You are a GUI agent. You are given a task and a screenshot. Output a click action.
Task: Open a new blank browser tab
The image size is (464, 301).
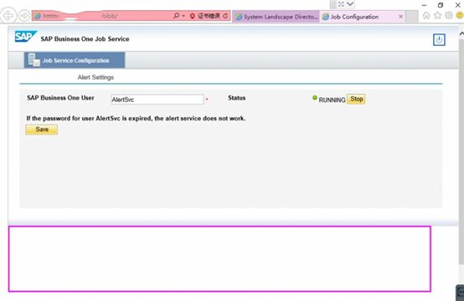tap(411, 17)
